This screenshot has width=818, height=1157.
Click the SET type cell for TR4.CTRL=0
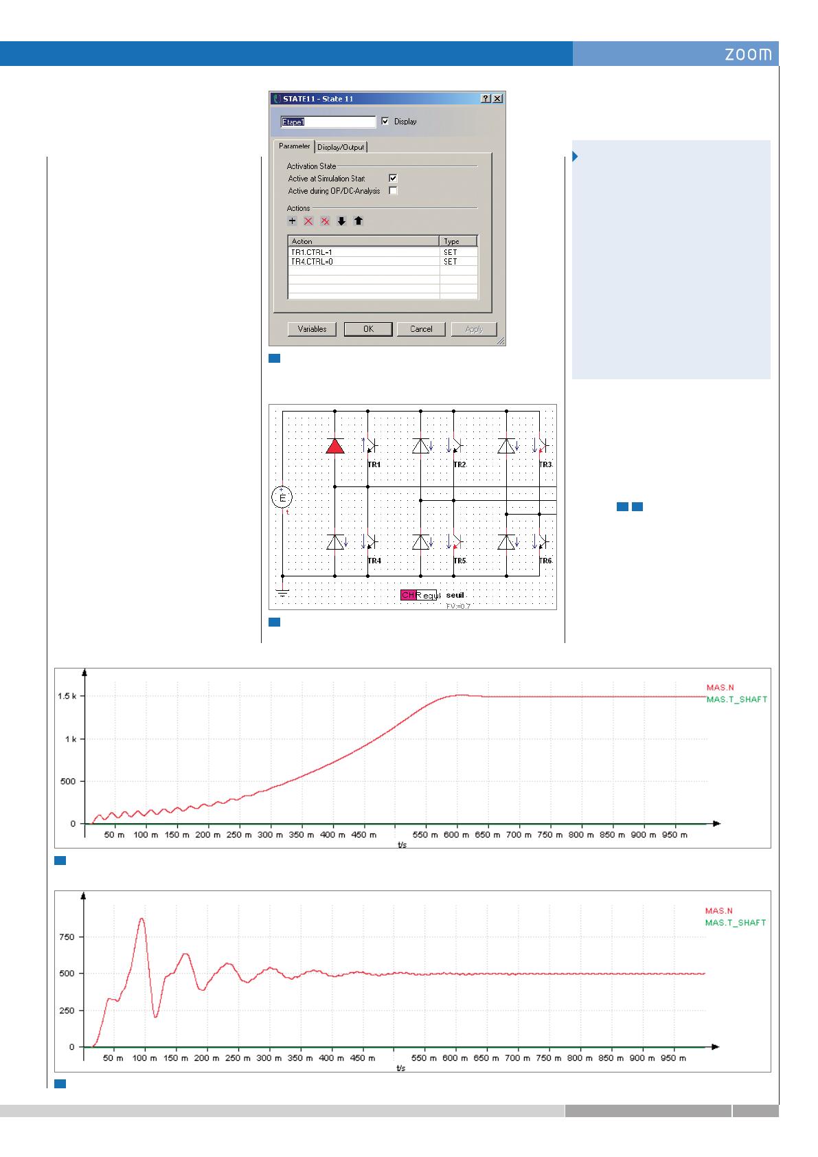pyautogui.click(x=458, y=262)
